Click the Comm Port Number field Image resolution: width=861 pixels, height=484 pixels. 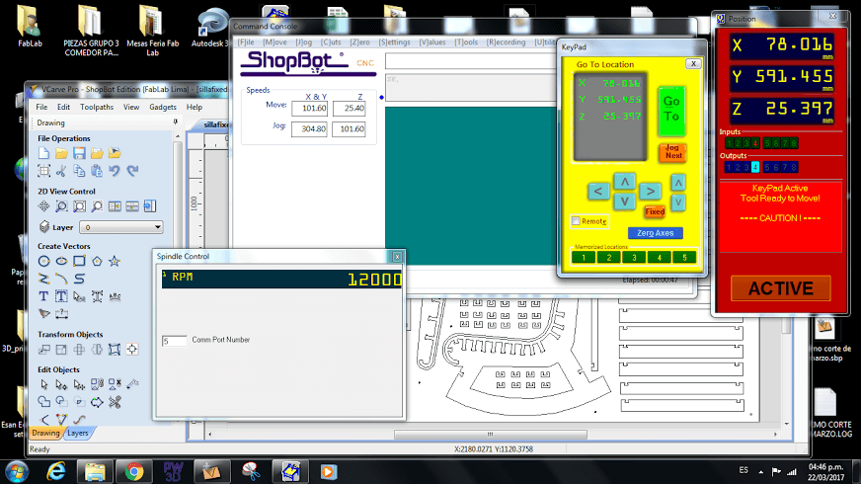(174, 341)
